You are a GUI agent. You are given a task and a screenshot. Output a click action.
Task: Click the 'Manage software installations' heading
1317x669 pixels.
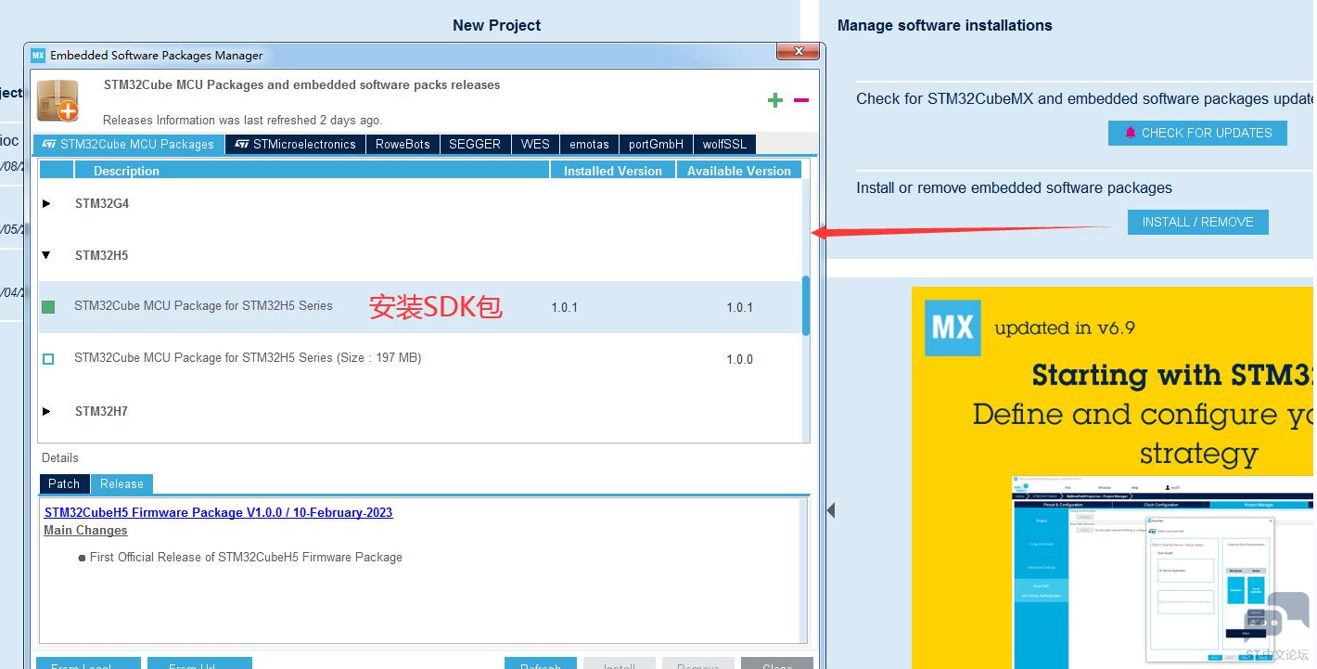pos(945,26)
